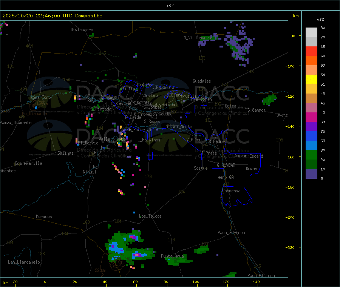Select the 'Morados' map label
The height and width of the screenshot is (287, 340).
(44, 216)
